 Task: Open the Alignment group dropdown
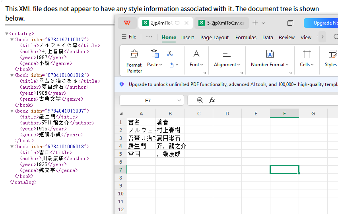[227, 58]
